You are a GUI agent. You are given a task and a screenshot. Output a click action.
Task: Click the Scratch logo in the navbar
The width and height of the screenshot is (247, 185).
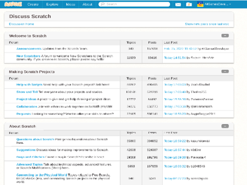coord(13,4)
